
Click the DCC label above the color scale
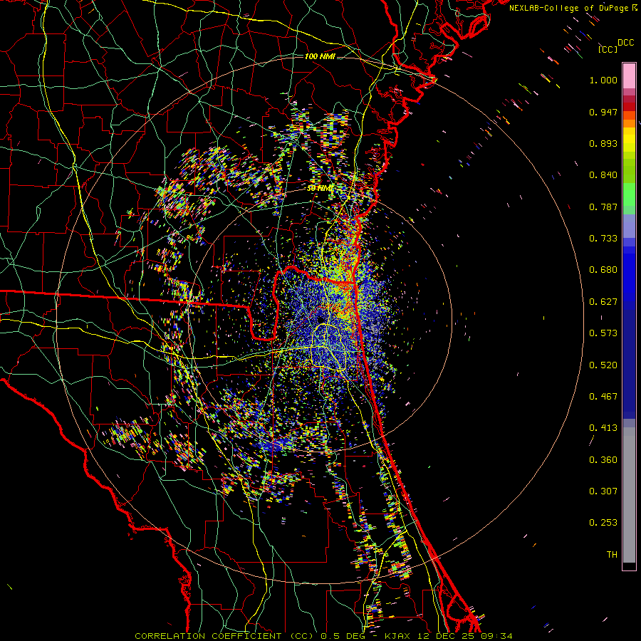tap(625, 43)
